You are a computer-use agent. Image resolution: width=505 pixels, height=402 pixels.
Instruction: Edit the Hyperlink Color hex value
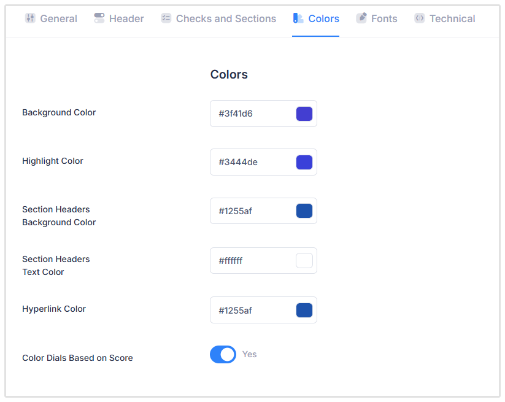[252, 310]
